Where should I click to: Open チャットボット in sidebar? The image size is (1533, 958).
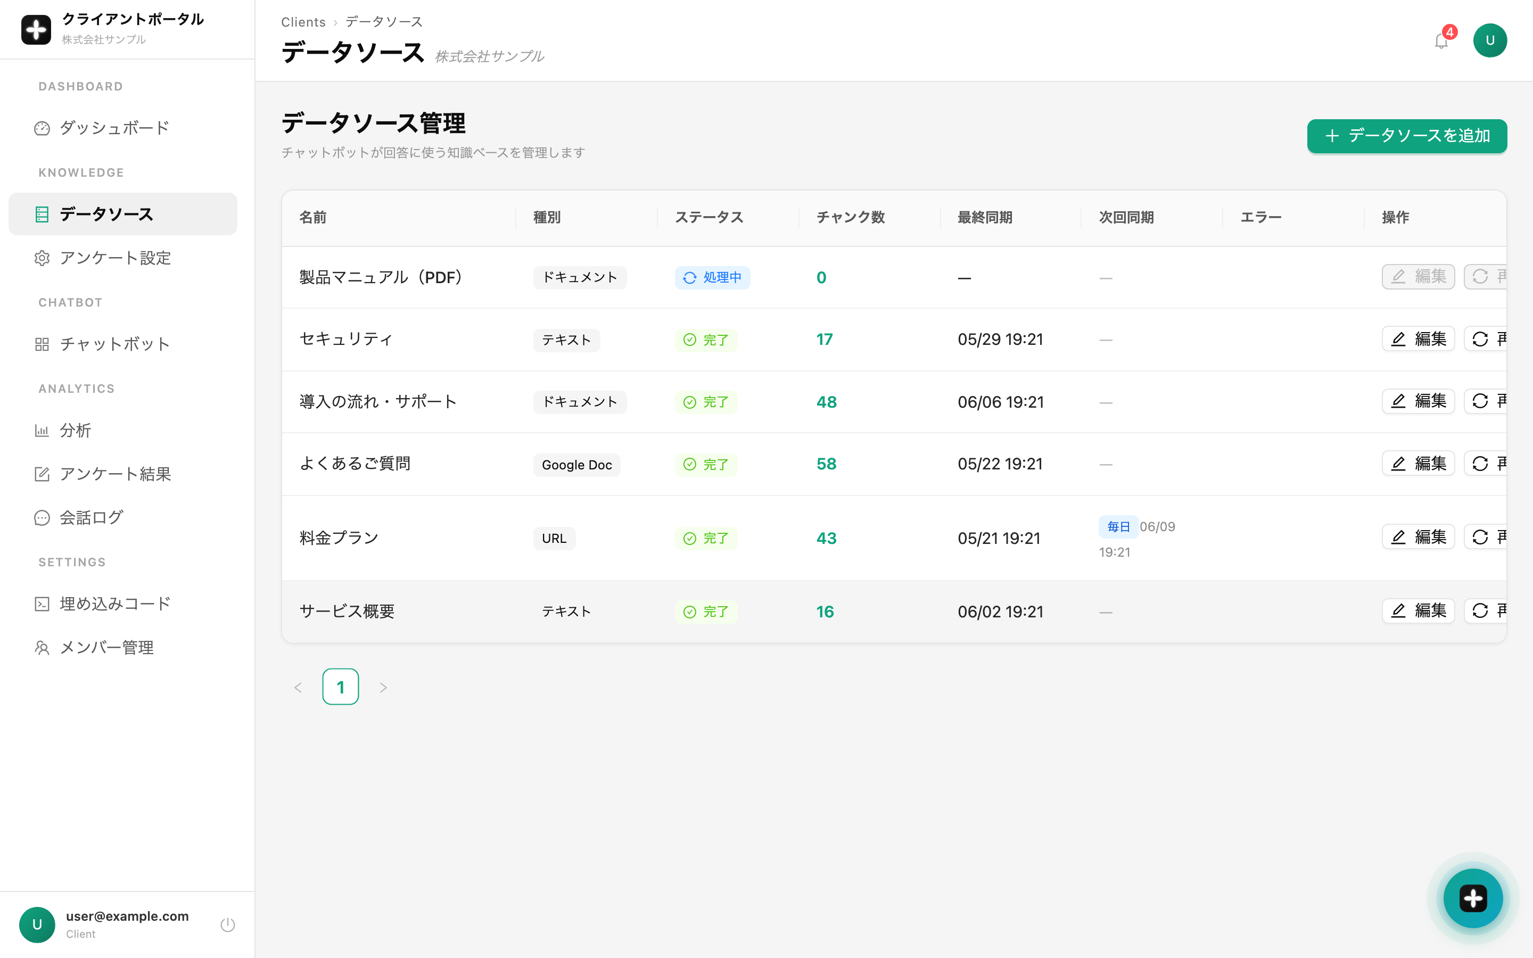(x=123, y=345)
